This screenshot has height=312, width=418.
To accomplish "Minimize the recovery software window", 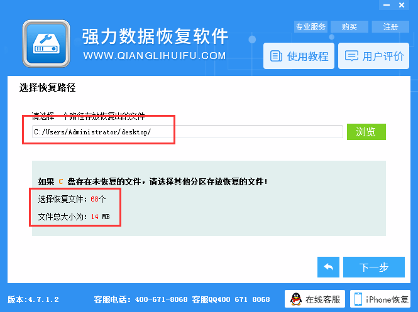I will [x=387, y=5].
